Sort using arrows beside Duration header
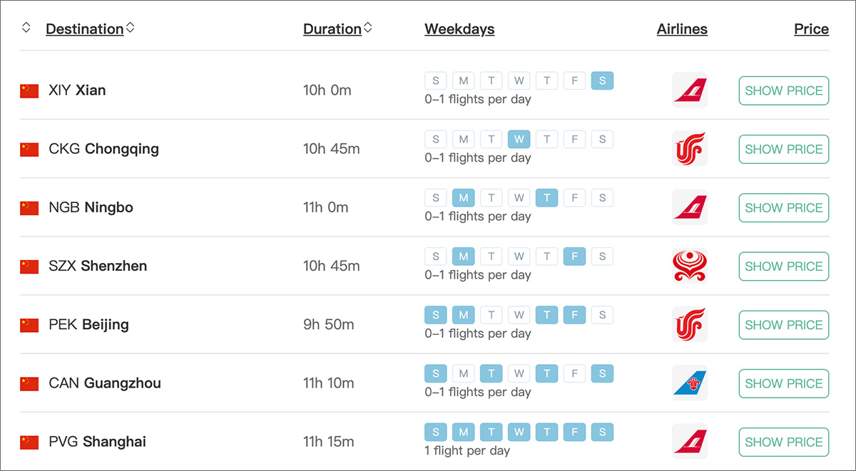The image size is (856, 471). [368, 29]
